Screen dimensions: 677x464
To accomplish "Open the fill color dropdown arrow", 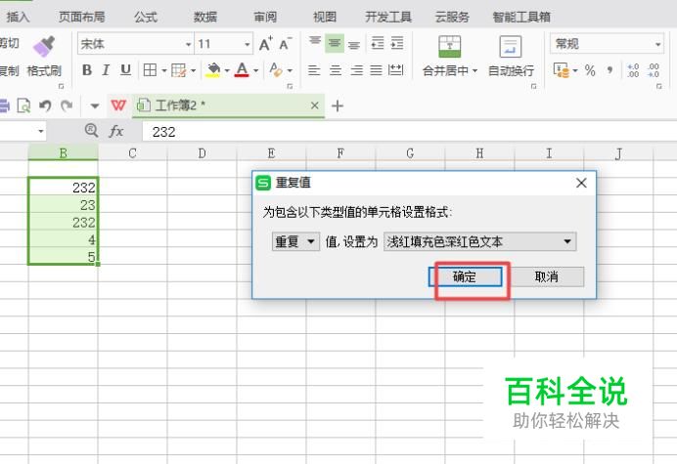I will 227,70.
